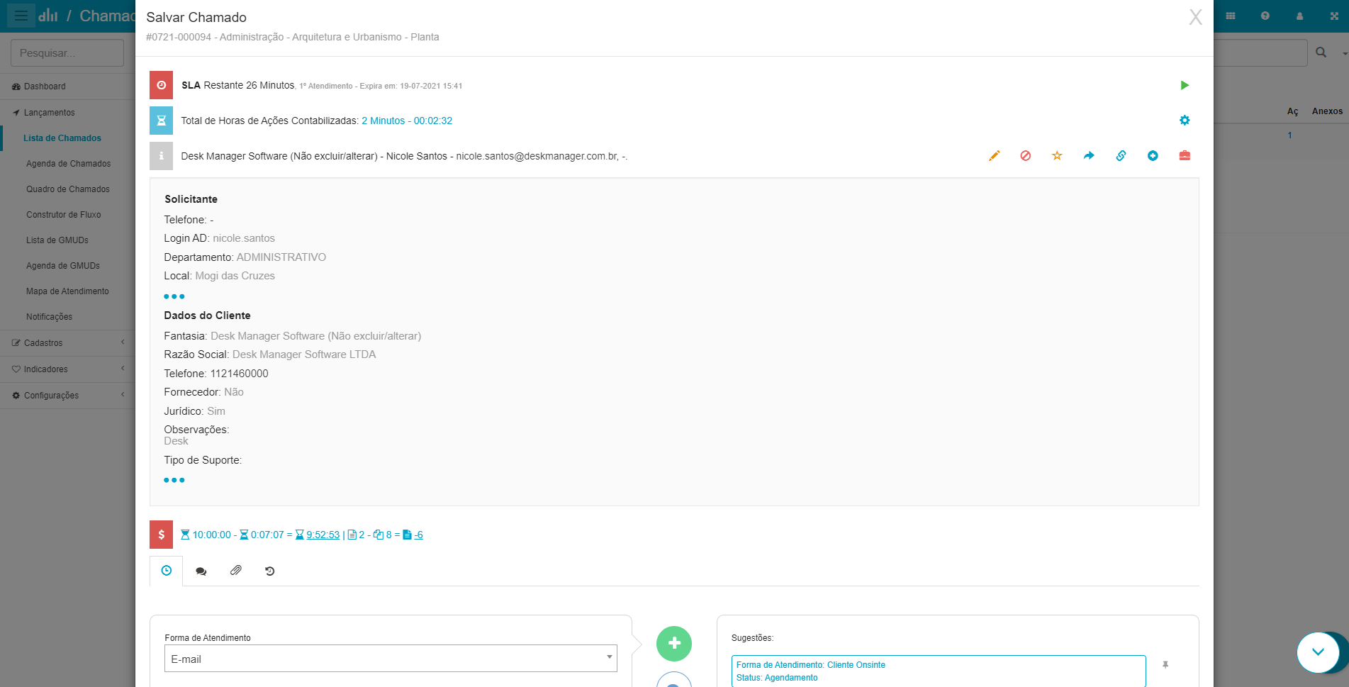Open Lista de GMUDs in sidebar
This screenshot has width=1349, height=687.
click(x=57, y=240)
